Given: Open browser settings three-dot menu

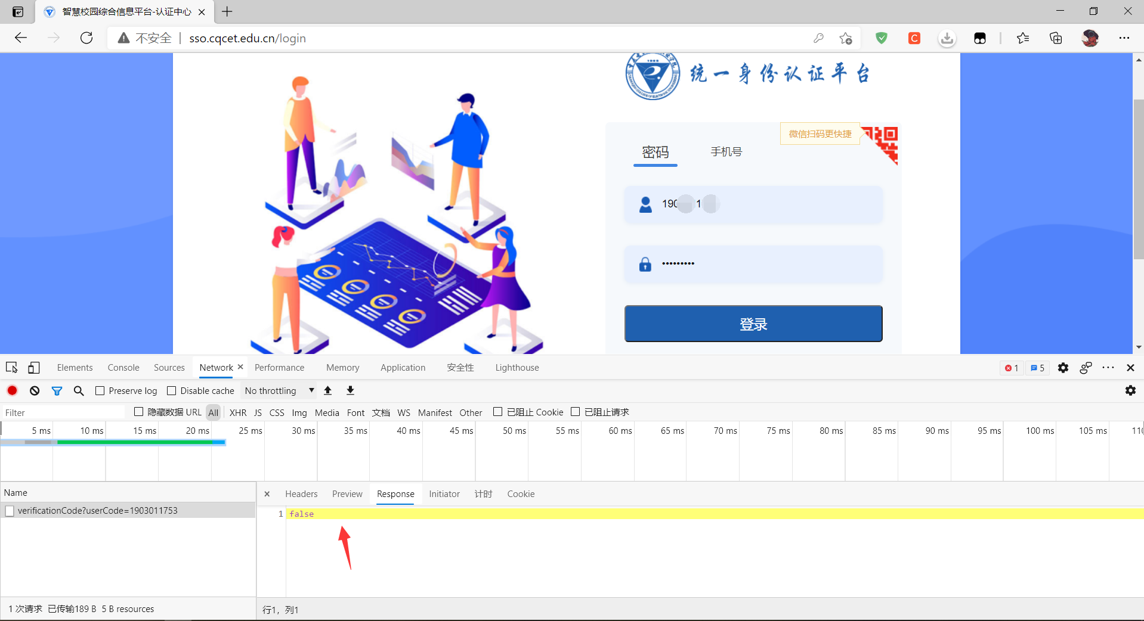Looking at the screenshot, I should [x=1124, y=38].
